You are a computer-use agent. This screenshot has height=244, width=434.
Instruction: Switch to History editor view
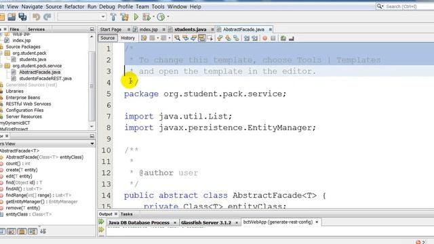127,38
